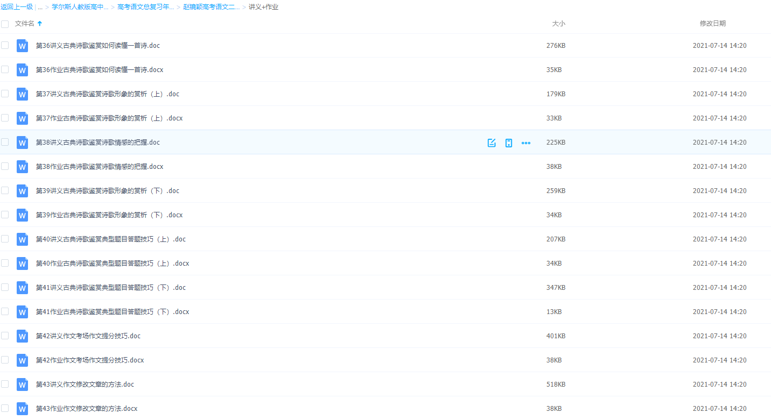Screen dimensions: 771x420
Task: Click the edit icon on the highlighted row
Action: [x=491, y=143]
